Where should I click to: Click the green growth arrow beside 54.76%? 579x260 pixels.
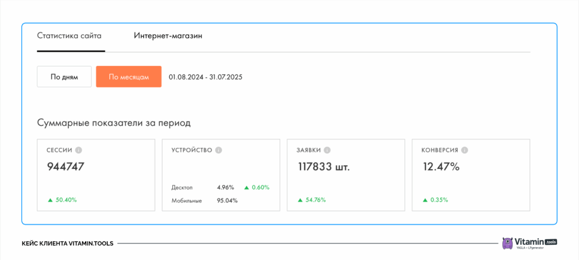(300, 200)
